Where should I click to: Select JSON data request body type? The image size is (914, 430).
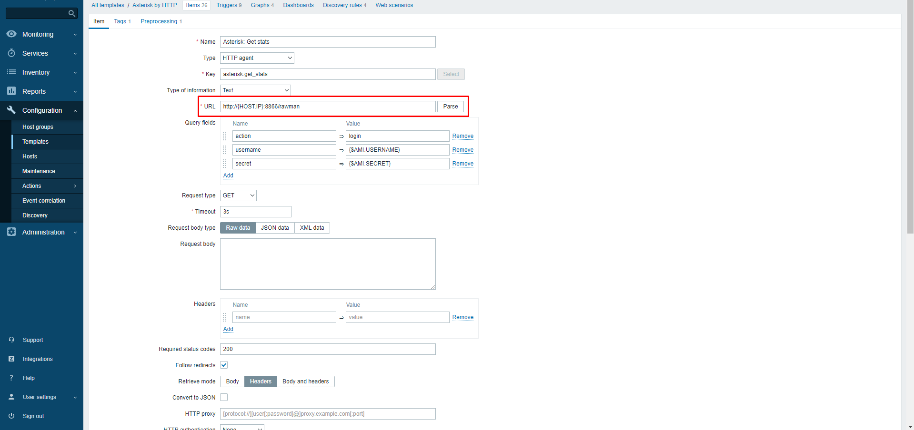[275, 228]
